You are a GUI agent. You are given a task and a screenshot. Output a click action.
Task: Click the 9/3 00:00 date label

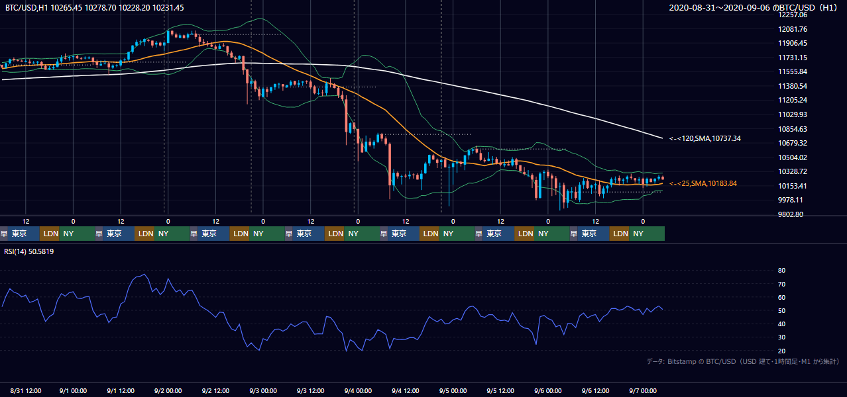(263, 391)
